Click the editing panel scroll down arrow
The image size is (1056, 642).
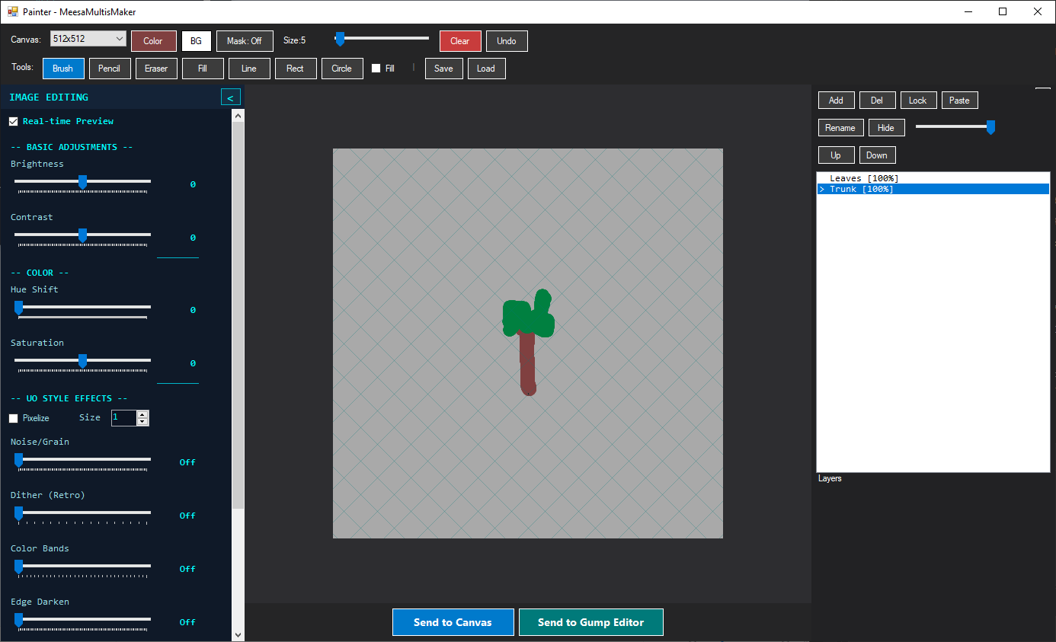[x=238, y=634]
